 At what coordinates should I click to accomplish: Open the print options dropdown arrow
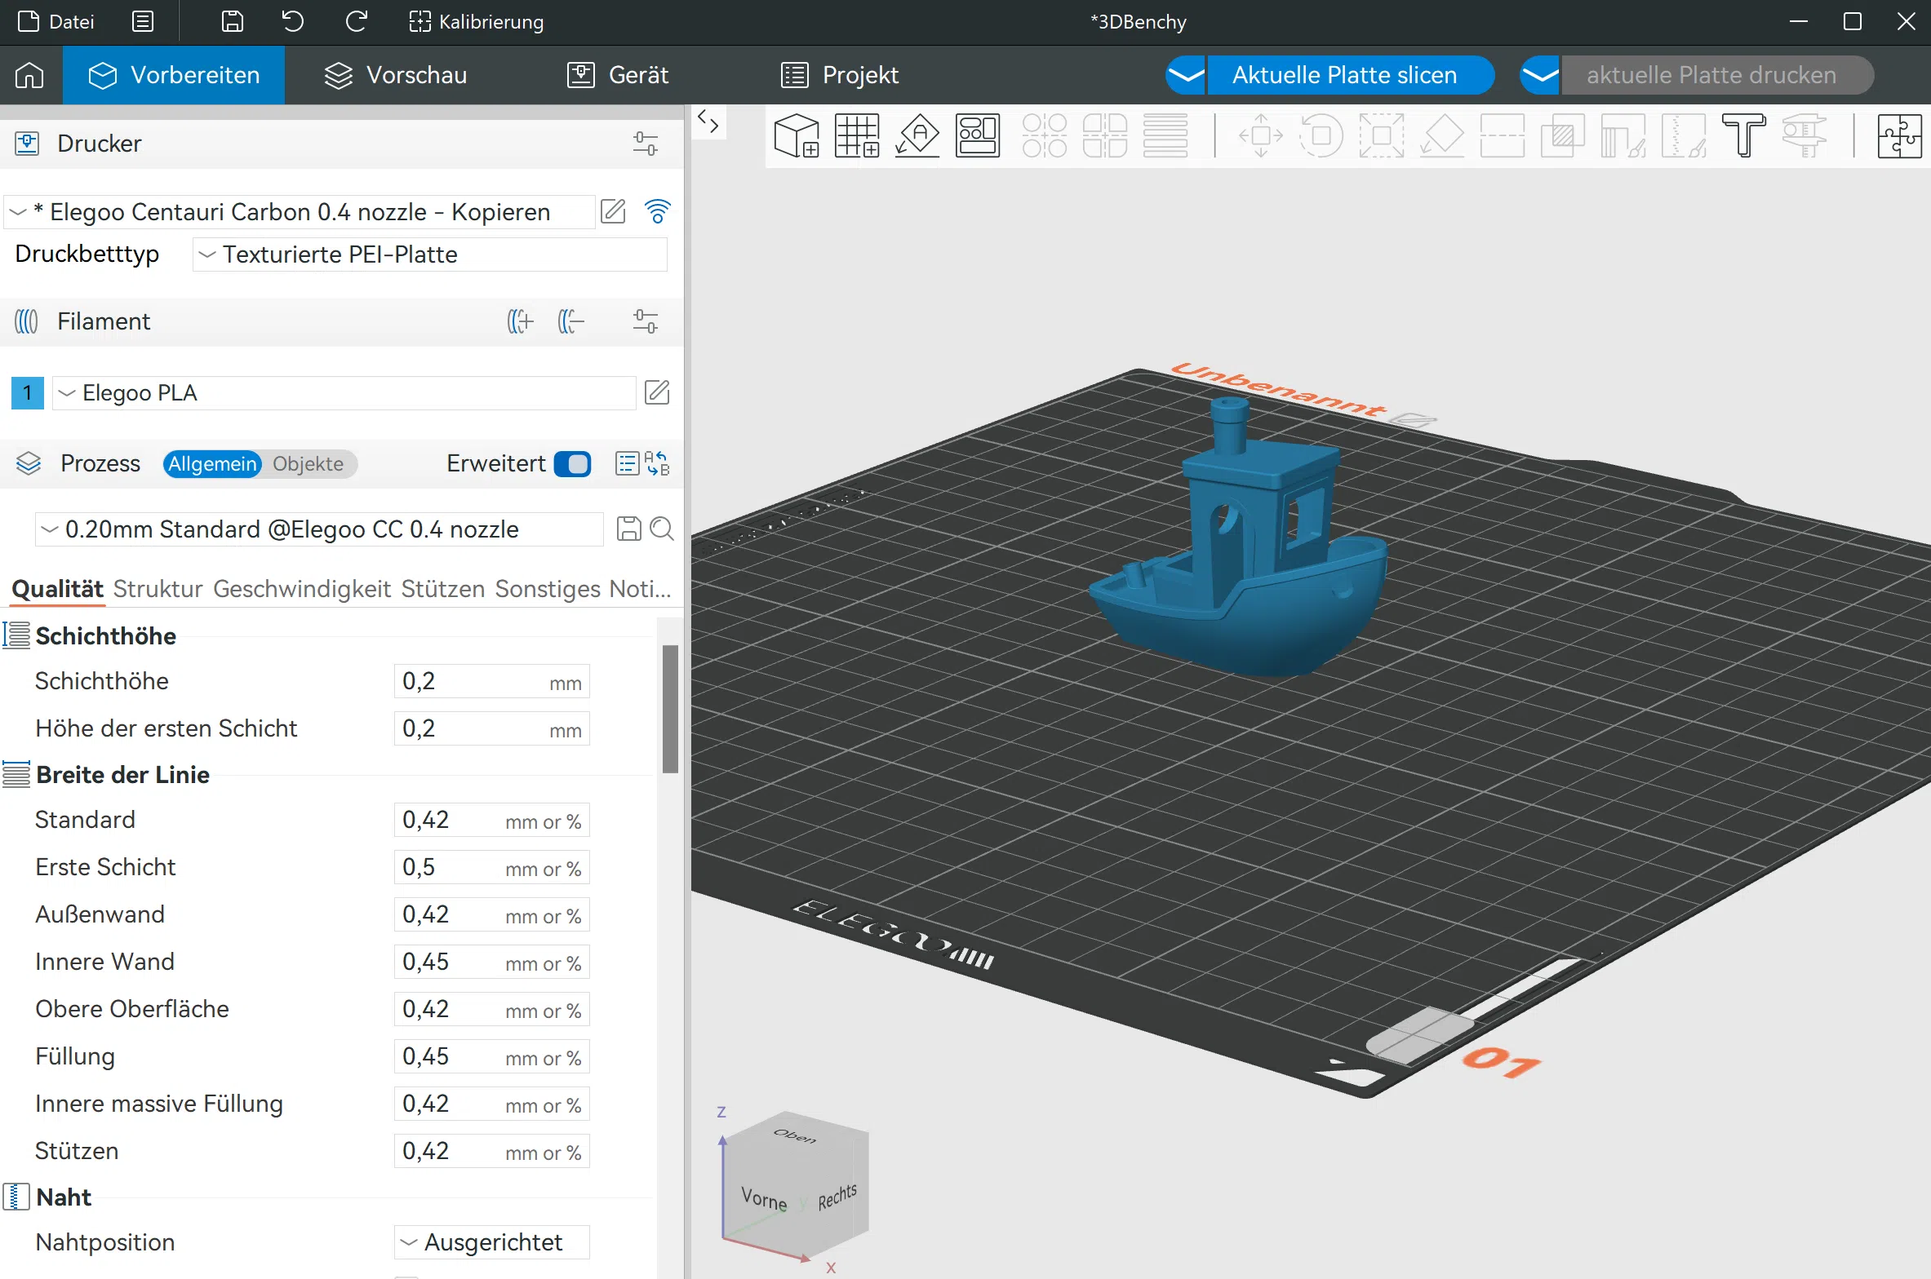click(1540, 75)
